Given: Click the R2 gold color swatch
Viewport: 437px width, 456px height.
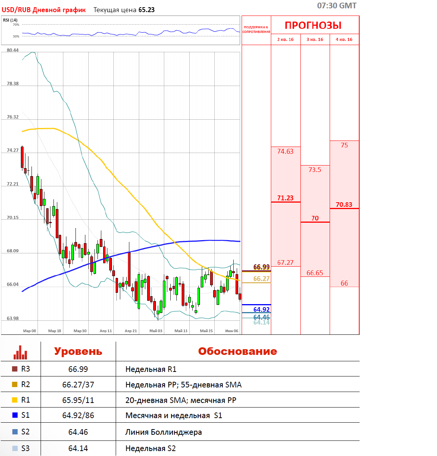Looking at the screenshot, I should pos(15,384).
